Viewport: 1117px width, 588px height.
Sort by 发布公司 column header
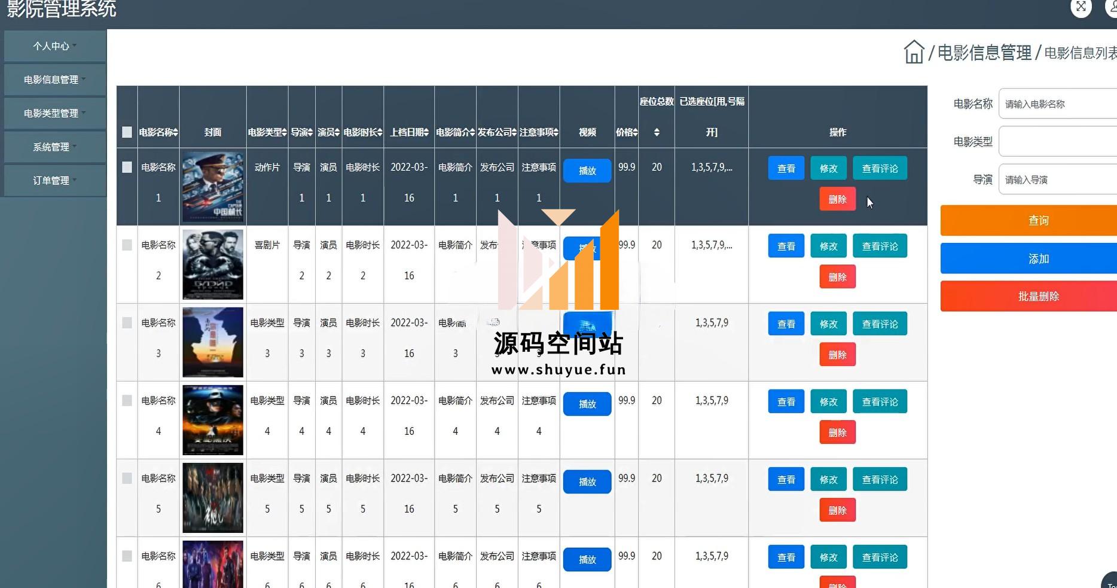coord(498,132)
